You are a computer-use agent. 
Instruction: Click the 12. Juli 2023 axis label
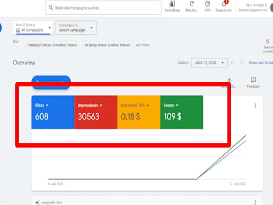(x=238, y=184)
